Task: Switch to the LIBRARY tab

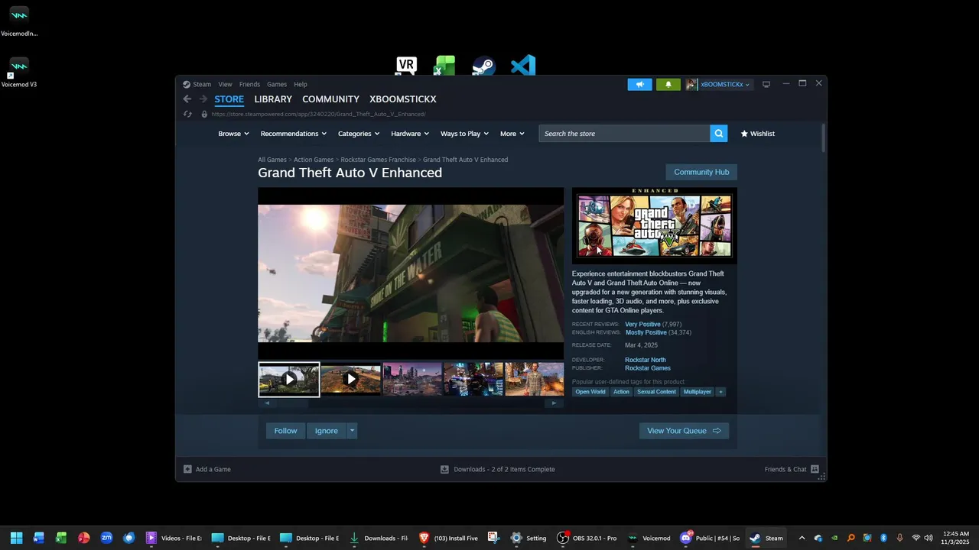Action: [273, 99]
